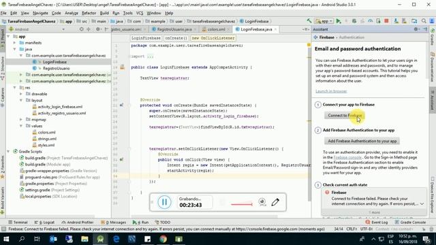Open the Build menu

click(x=104, y=13)
